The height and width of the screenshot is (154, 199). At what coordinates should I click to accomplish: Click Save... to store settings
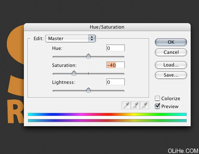tap(171, 75)
